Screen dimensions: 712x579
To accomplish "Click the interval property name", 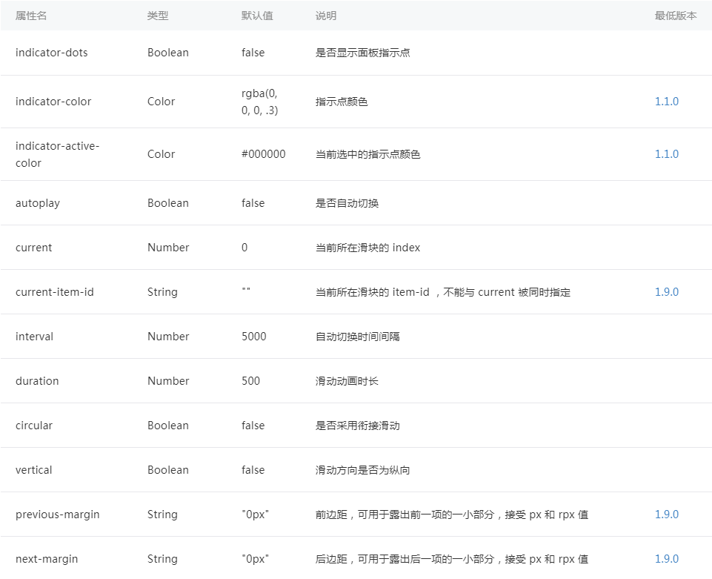I will pos(34,337).
